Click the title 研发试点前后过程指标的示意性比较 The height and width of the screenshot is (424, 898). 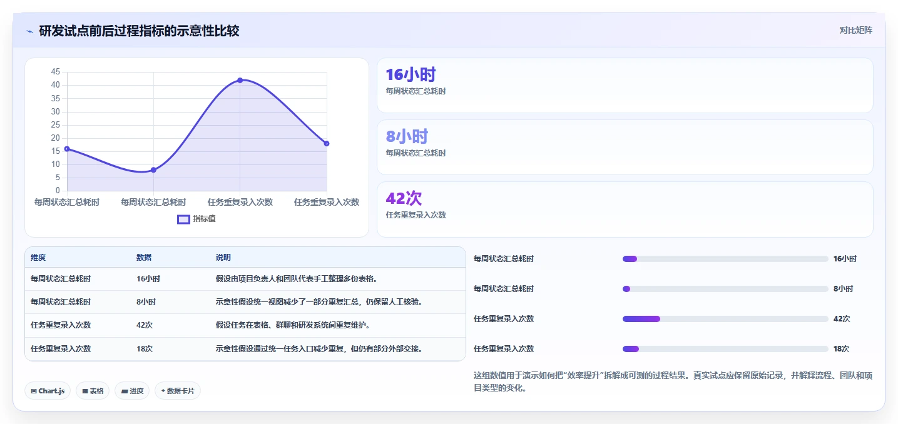[x=139, y=31]
